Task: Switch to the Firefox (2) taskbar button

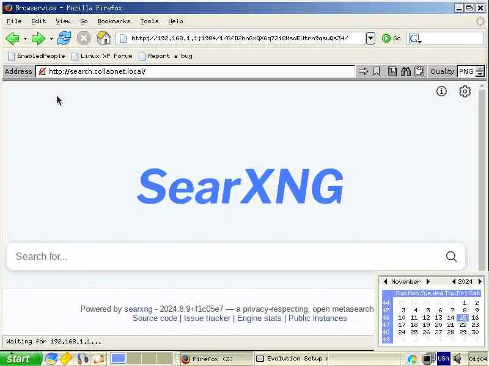Action: pos(216,359)
